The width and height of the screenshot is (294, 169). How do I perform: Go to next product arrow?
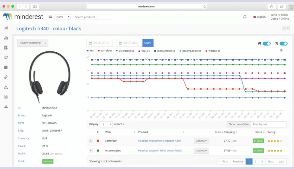288,28
